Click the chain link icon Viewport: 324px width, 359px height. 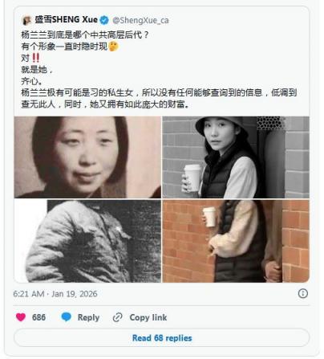click(118, 317)
